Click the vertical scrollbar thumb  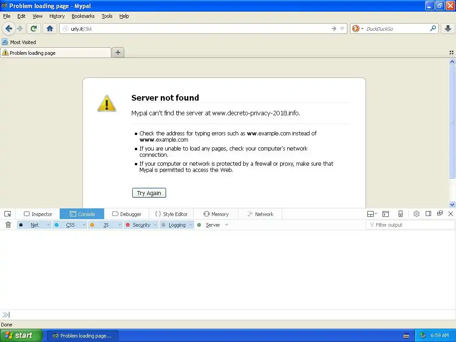tap(452, 121)
